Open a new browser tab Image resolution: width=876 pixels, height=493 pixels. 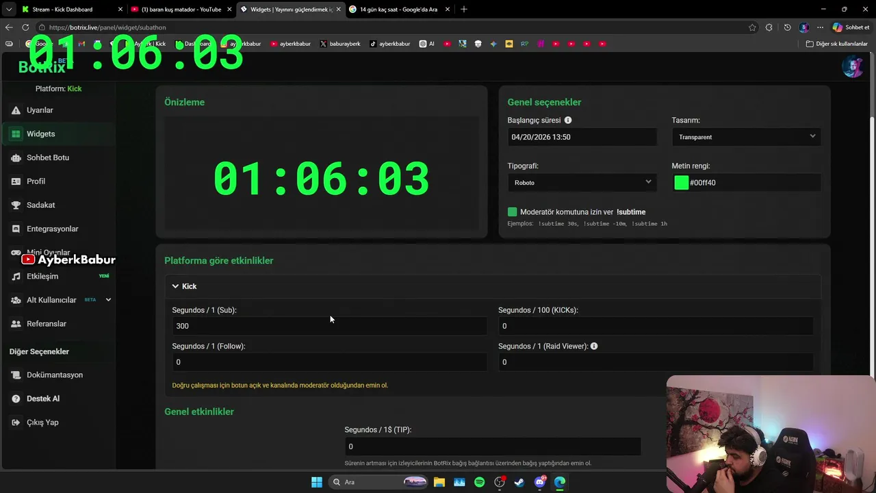click(464, 9)
